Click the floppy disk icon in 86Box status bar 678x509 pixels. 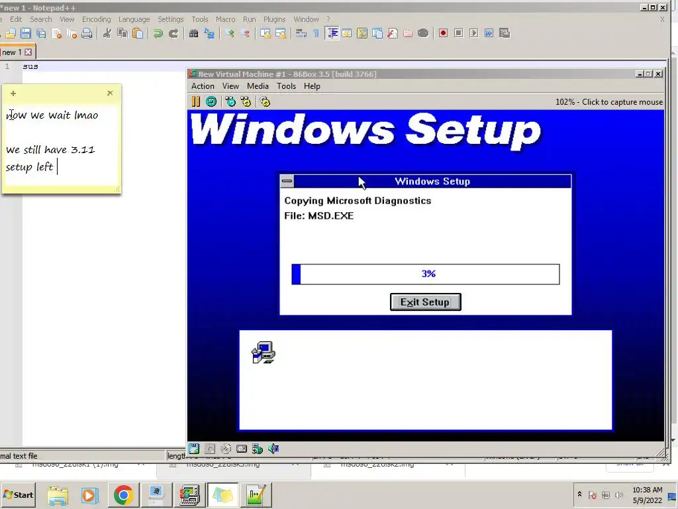[x=194, y=449]
